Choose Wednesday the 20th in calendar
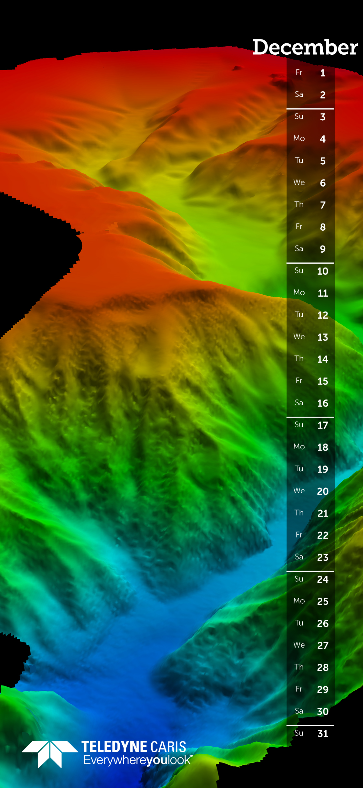This screenshot has width=363, height=788. coord(310,491)
